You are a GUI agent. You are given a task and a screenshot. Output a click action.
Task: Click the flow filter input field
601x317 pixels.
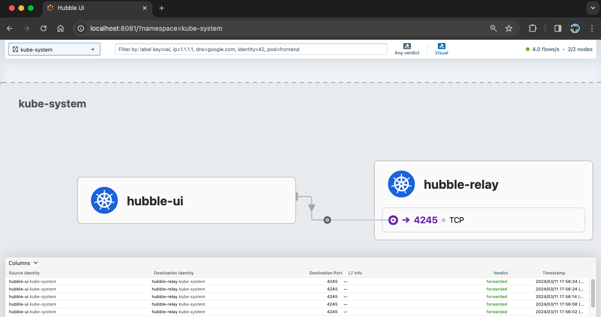[251, 49]
